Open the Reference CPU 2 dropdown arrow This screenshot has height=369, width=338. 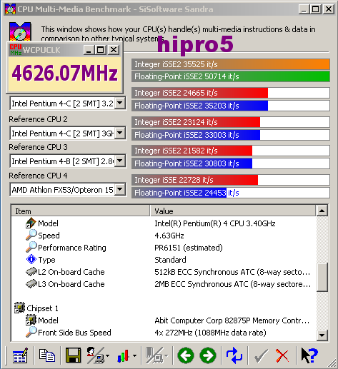tap(120, 133)
